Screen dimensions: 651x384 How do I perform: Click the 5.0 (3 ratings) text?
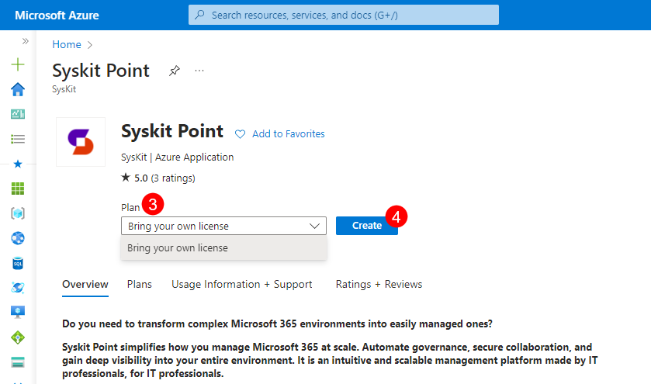pos(164,178)
